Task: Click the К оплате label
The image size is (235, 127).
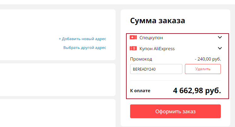Action: (140, 91)
